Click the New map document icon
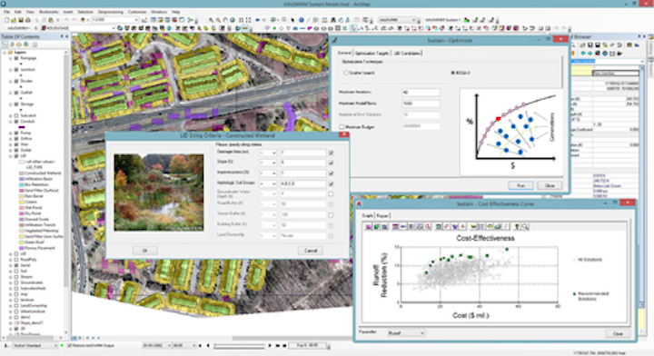Image resolution: width=654 pixels, height=356 pixels. tap(6, 20)
